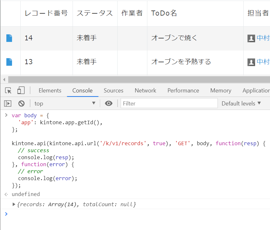Open the top JavaScript context dropdown
Viewport: 270px width, 230px height.
(x=65, y=104)
